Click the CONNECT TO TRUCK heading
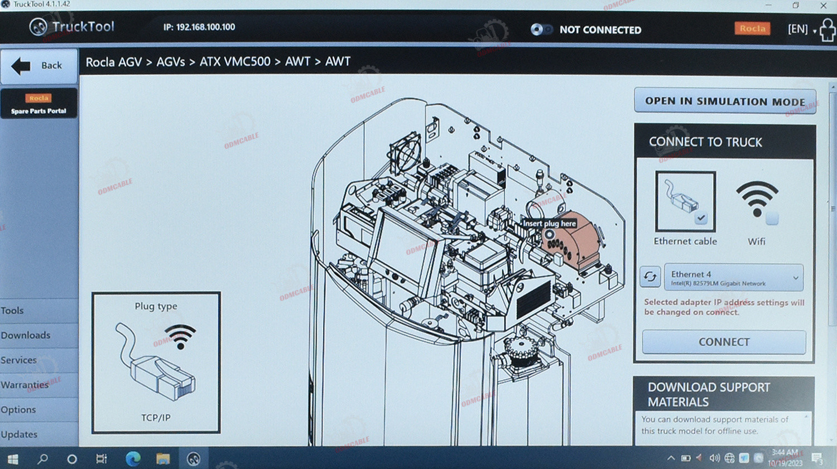 [x=705, y=142]
